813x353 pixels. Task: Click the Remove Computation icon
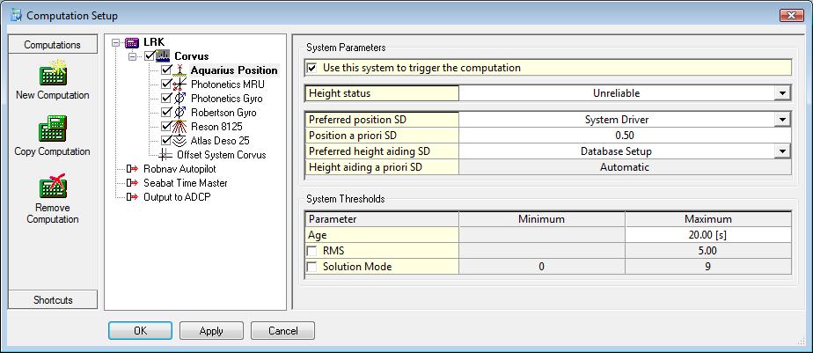pos(52,188)
